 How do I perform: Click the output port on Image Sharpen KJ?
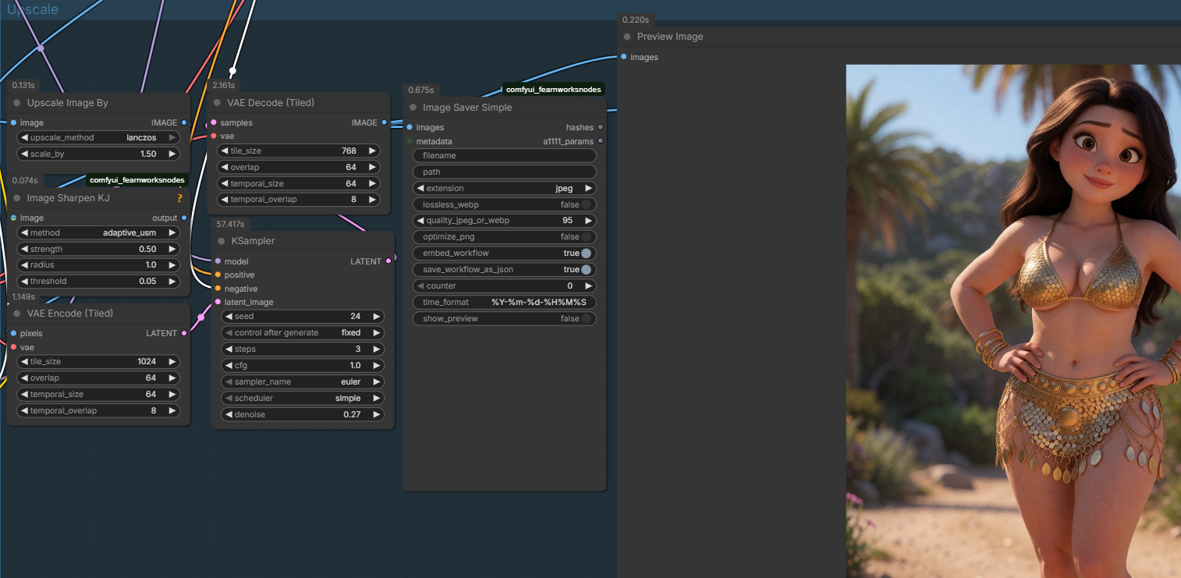point(184,218)
